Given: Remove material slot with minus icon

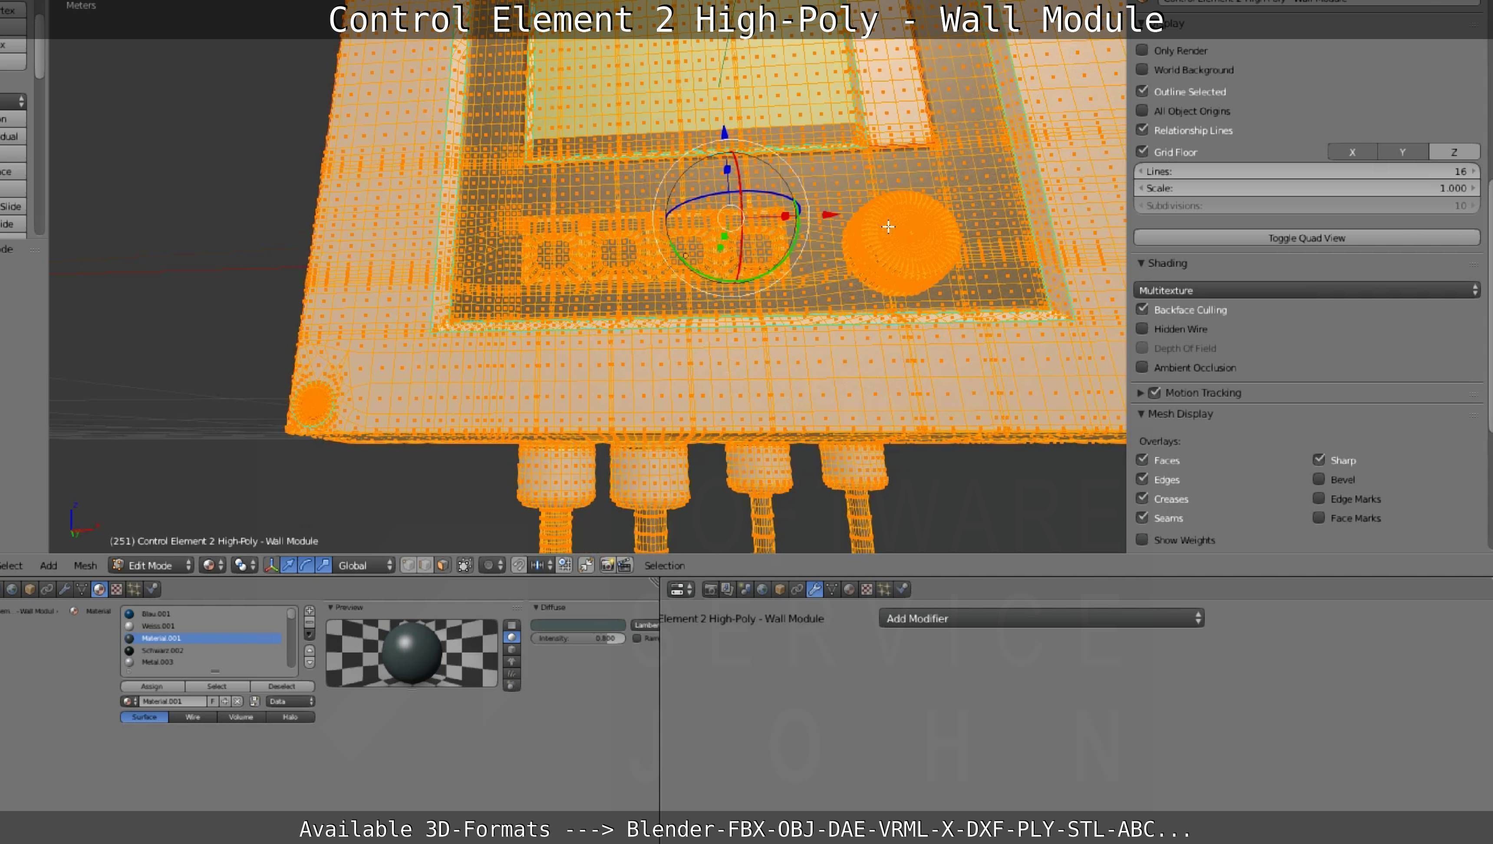Looking at the screenshot, I should click(310, 623).
